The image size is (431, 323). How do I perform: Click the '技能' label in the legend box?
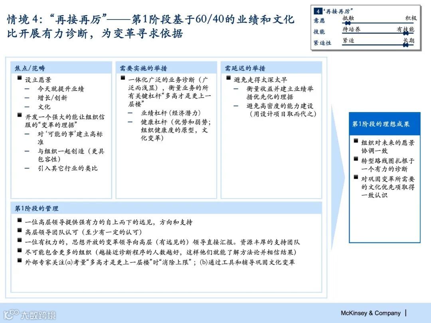(x=319, y=32)
